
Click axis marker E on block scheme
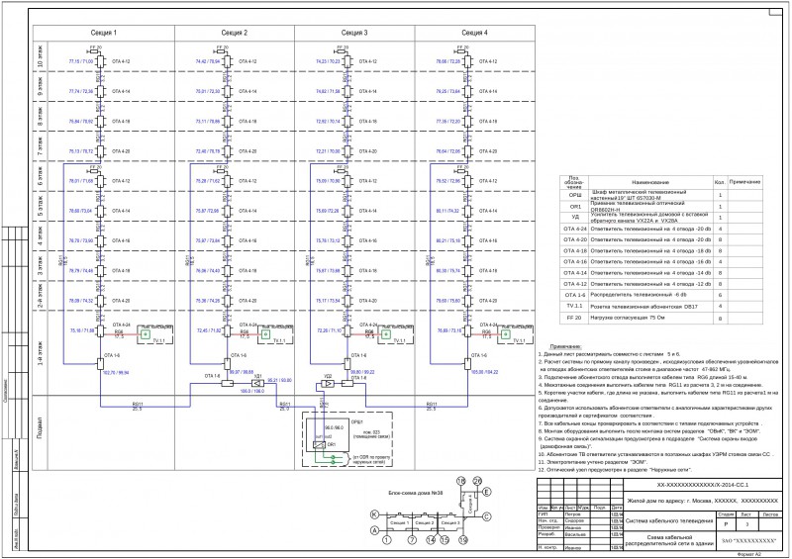(x=487, y=492)
